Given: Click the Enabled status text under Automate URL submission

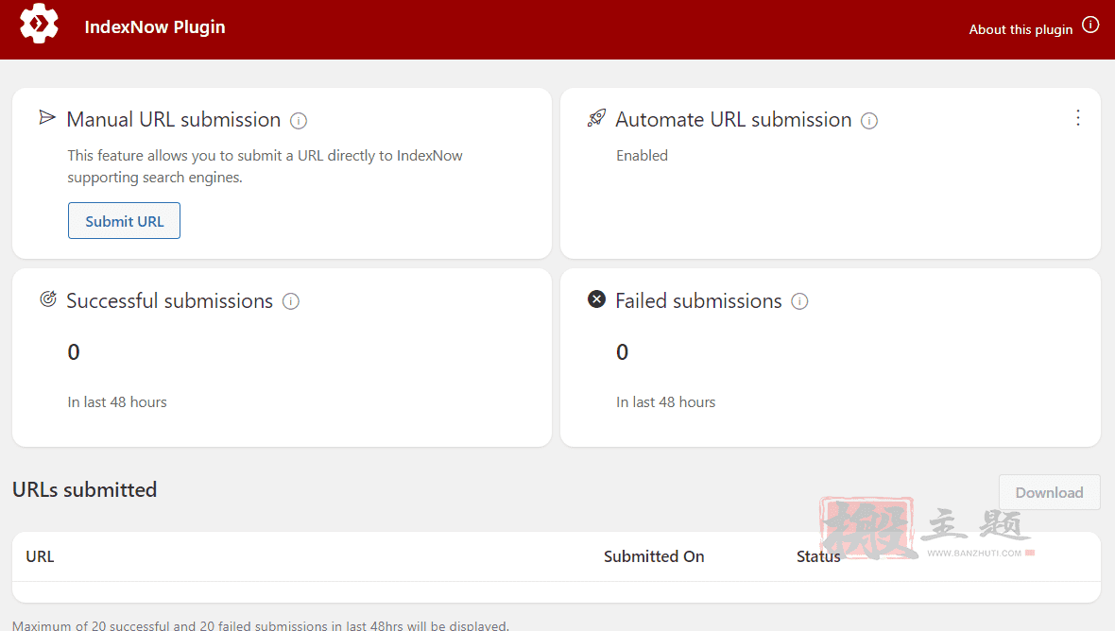Looking at the screenshot, I should [643, 156].
